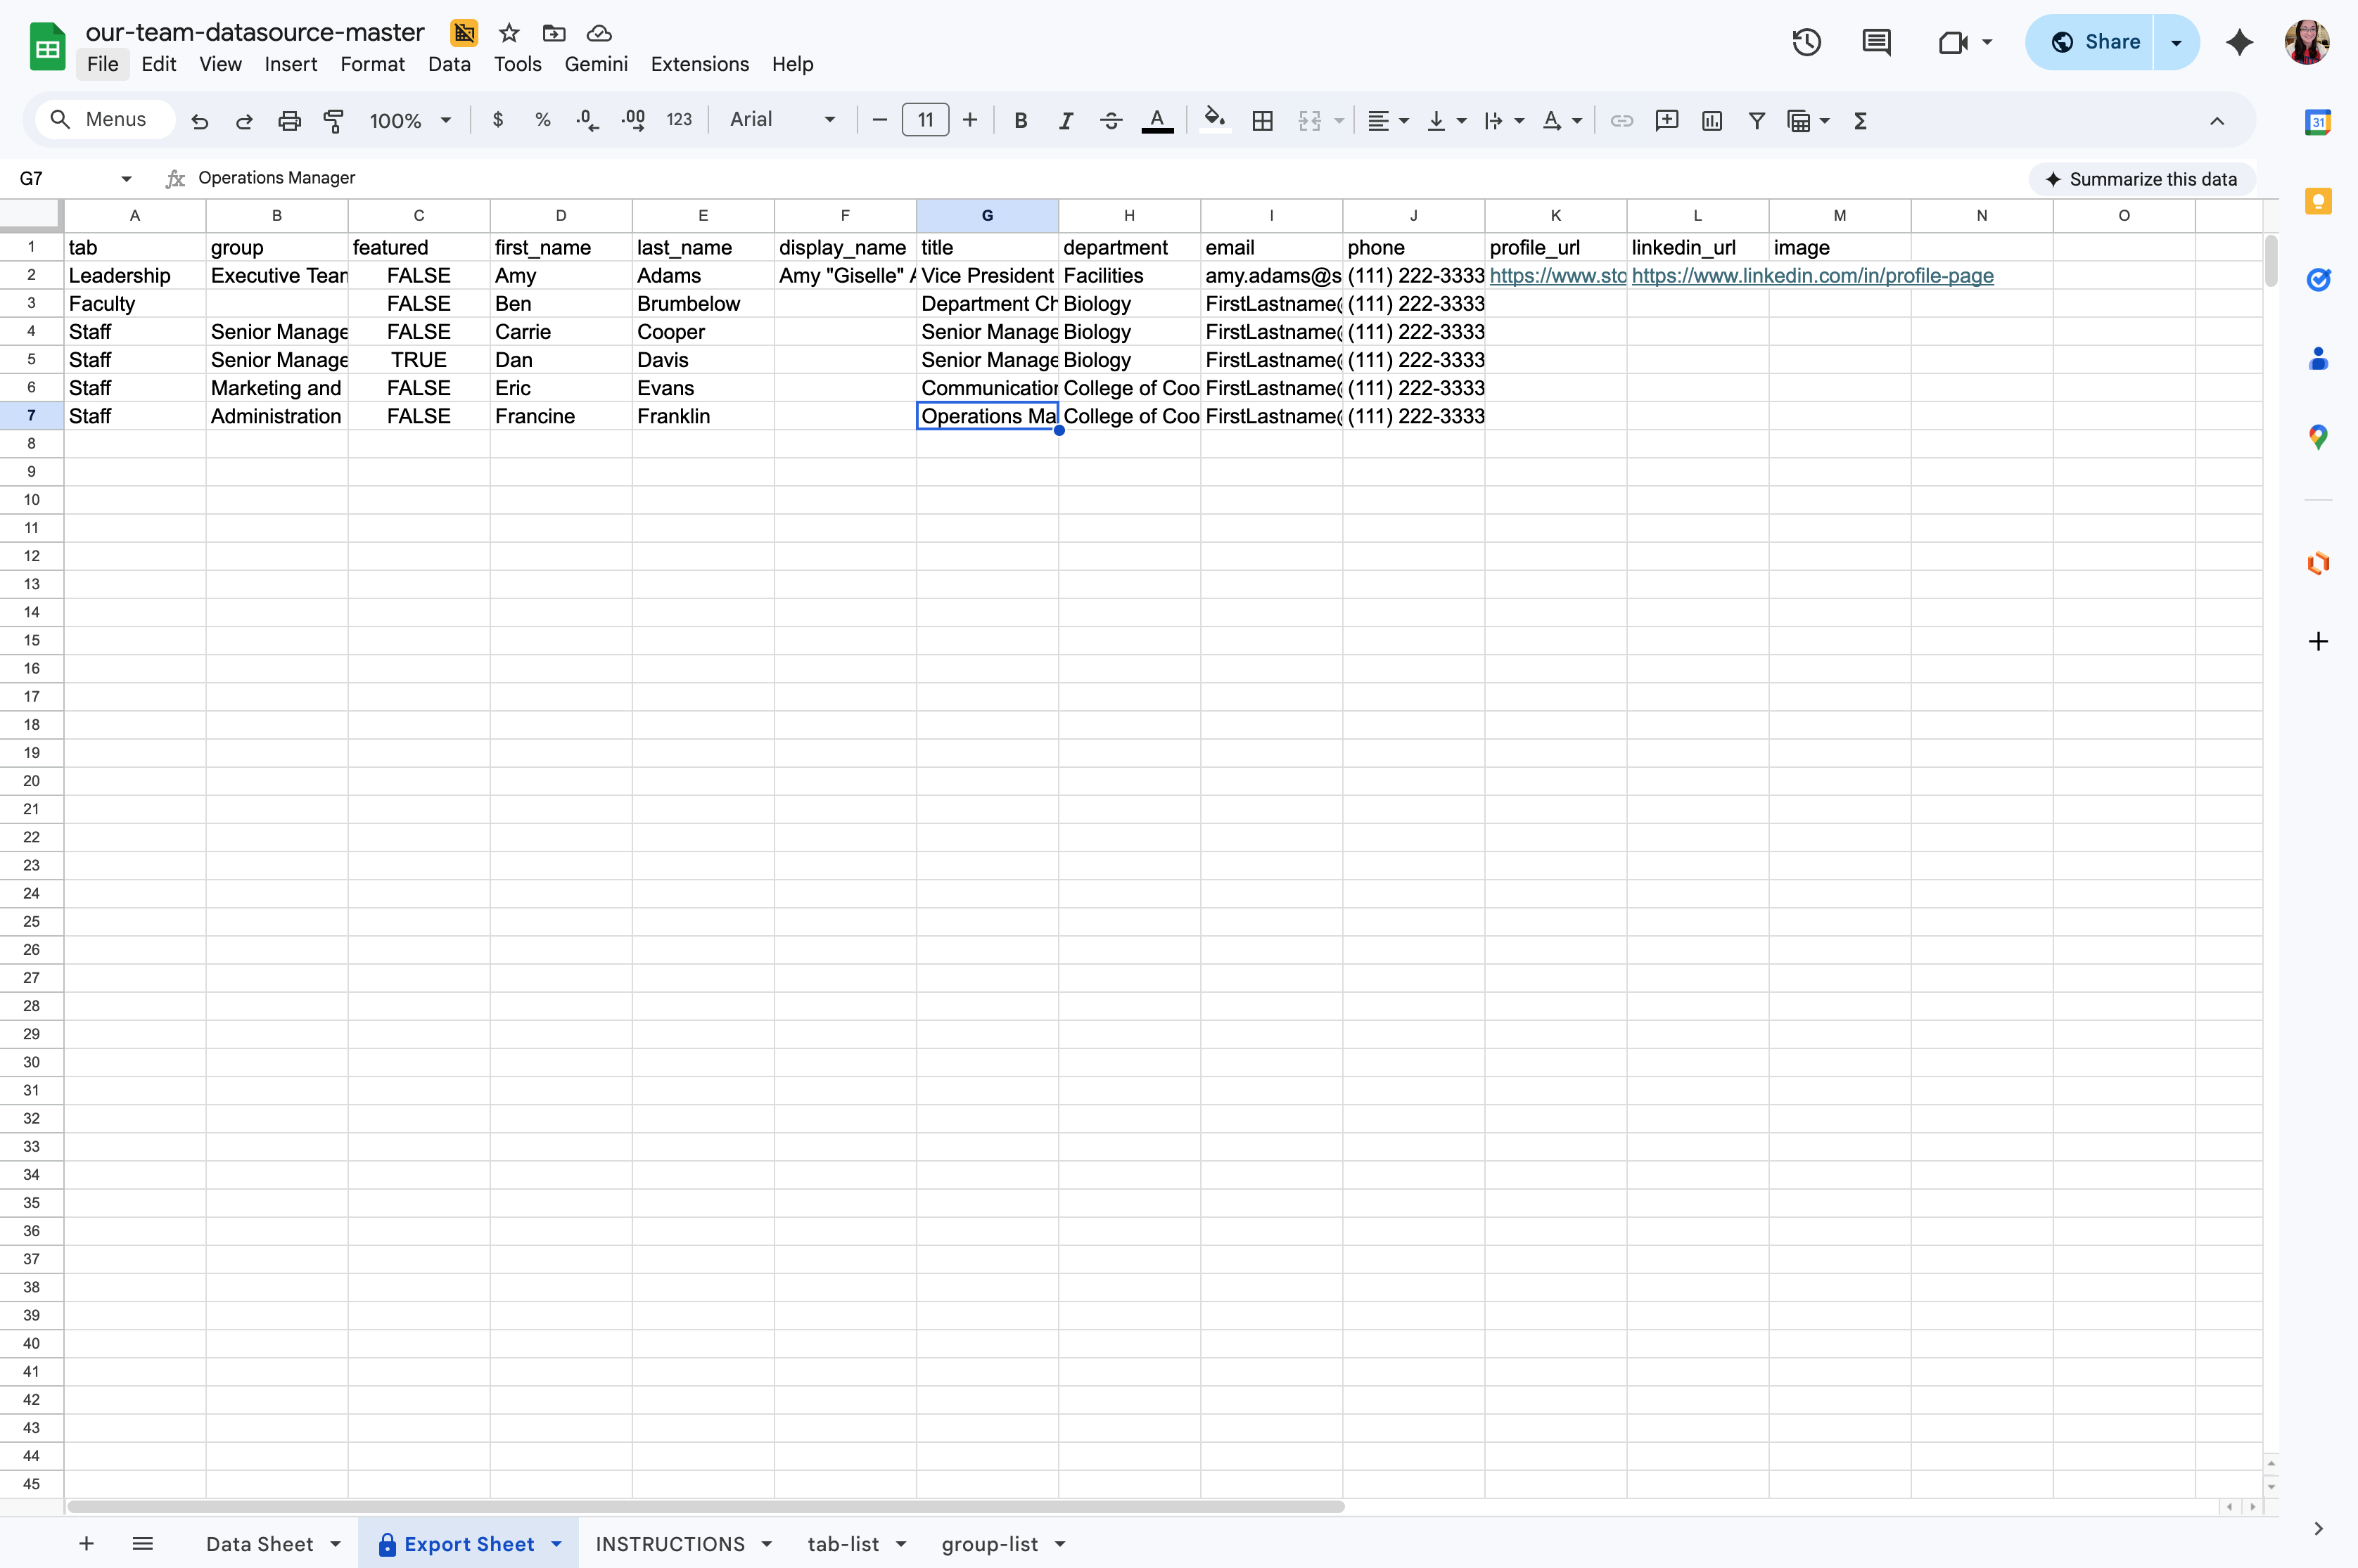
Task: Format as currency with dollar icon
Action: click(x=498, y=120)
